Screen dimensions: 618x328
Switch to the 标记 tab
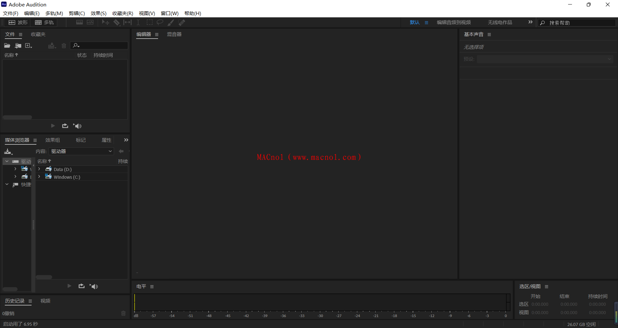(x=81, y=140)
